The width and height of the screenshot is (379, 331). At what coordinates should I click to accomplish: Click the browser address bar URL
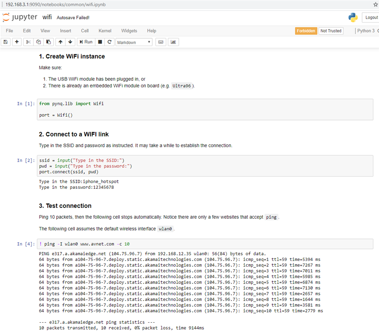click(56, 5)
